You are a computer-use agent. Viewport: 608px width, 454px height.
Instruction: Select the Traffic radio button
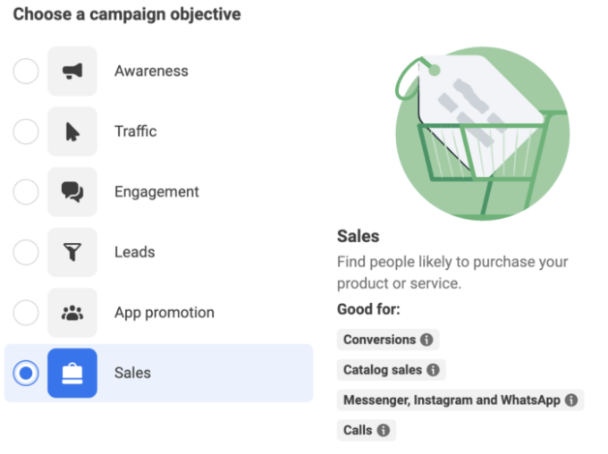26,131
